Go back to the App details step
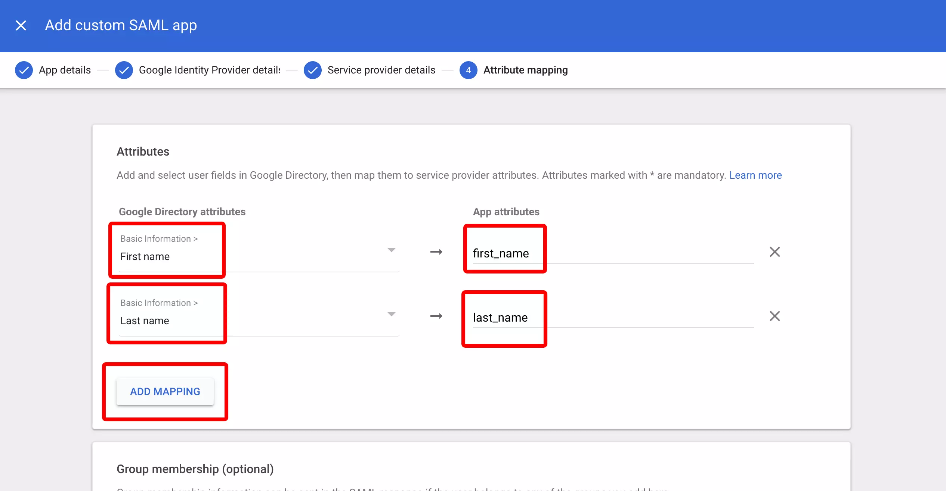This screenshot has width=946, height=491. pos(65,70)
